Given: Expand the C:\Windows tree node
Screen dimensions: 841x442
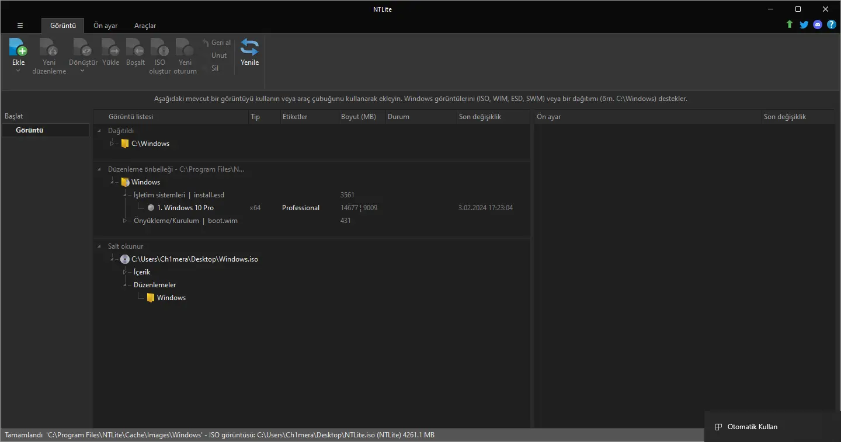Looking at the screenshot, I should 112,144.
